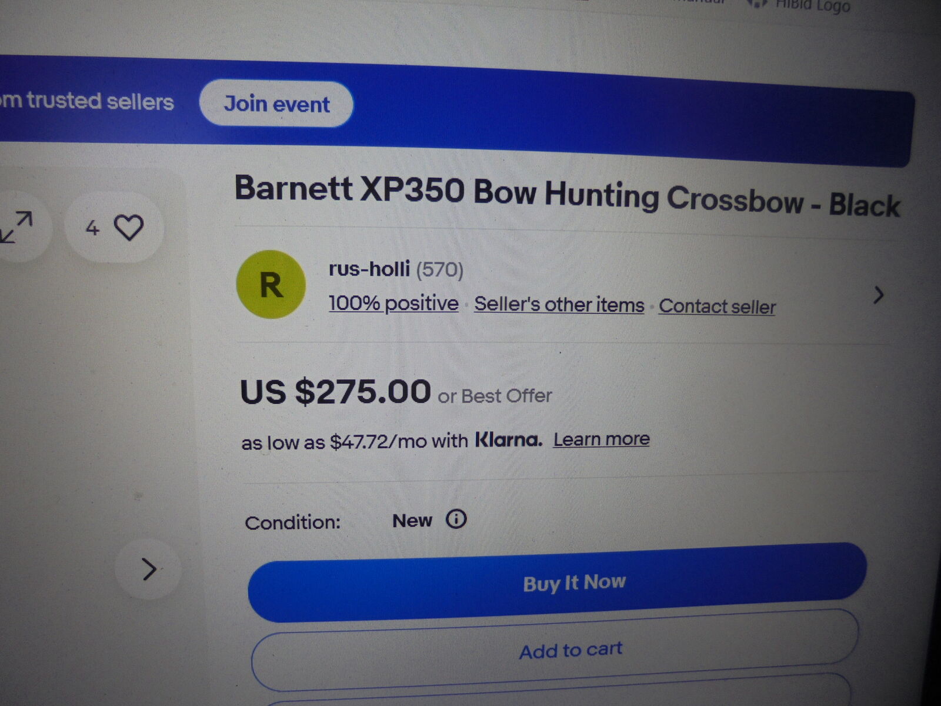Expand the product image to full view
941x706 pixels.
(x=16, y=228)
